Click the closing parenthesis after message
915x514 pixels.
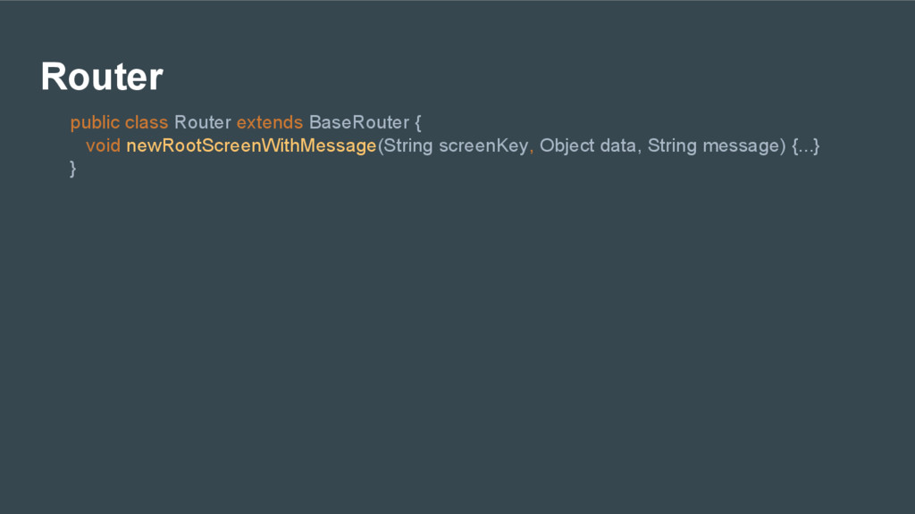[783, 145]
